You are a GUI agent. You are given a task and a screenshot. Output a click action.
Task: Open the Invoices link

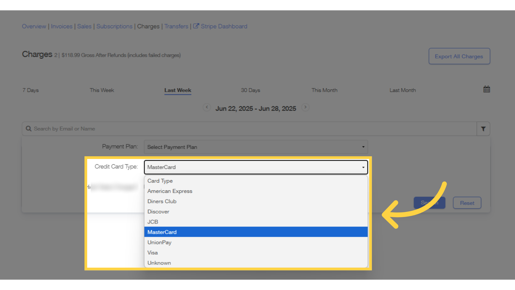click(x=62, y=26)
